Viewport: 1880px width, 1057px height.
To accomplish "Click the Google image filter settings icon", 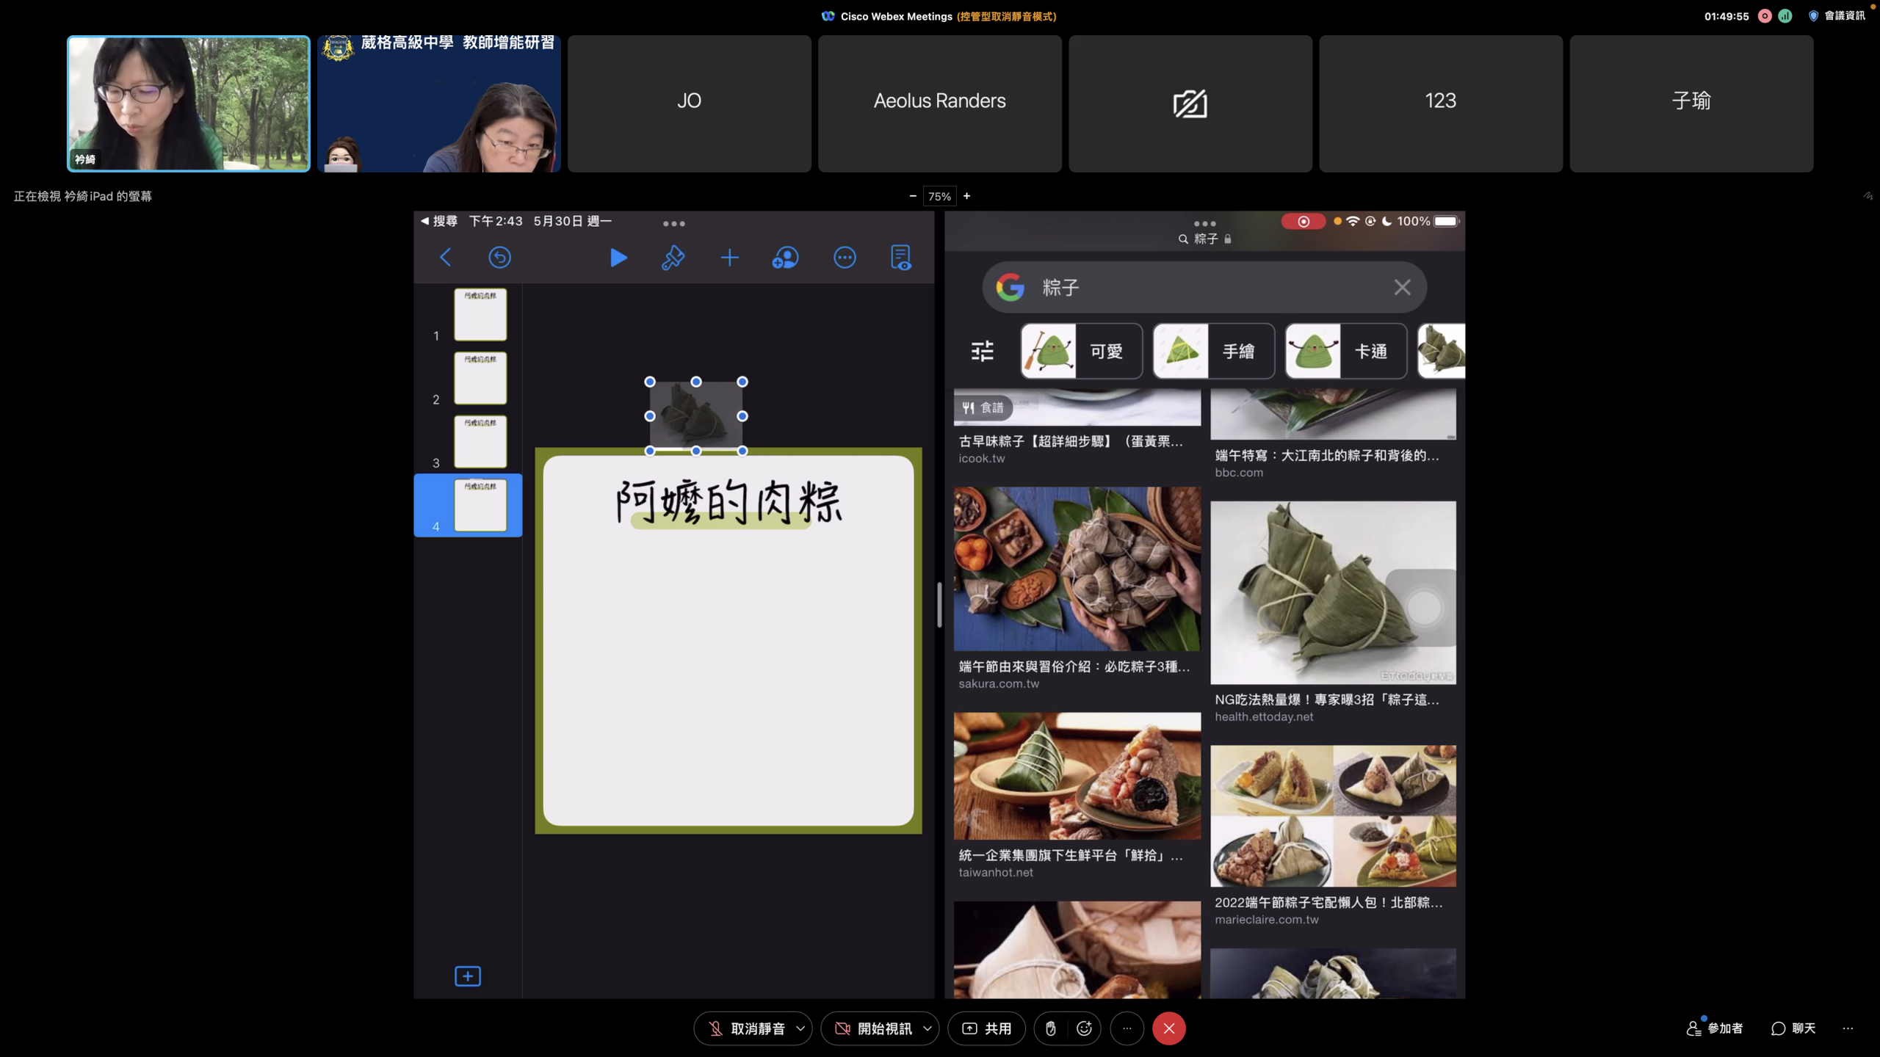I will pyautogui.click(x=982, y=351).
